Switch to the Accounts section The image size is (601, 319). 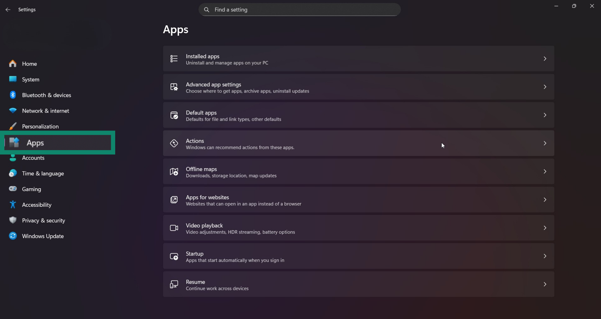[34, 158]
